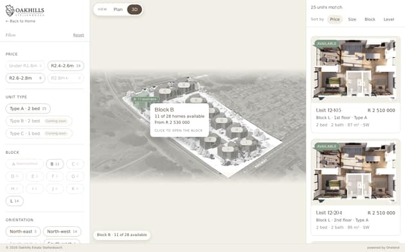Select Type B 2 bed coming soon chip
The height and width of the screenshot is (252, 405).
pos(39,121)
